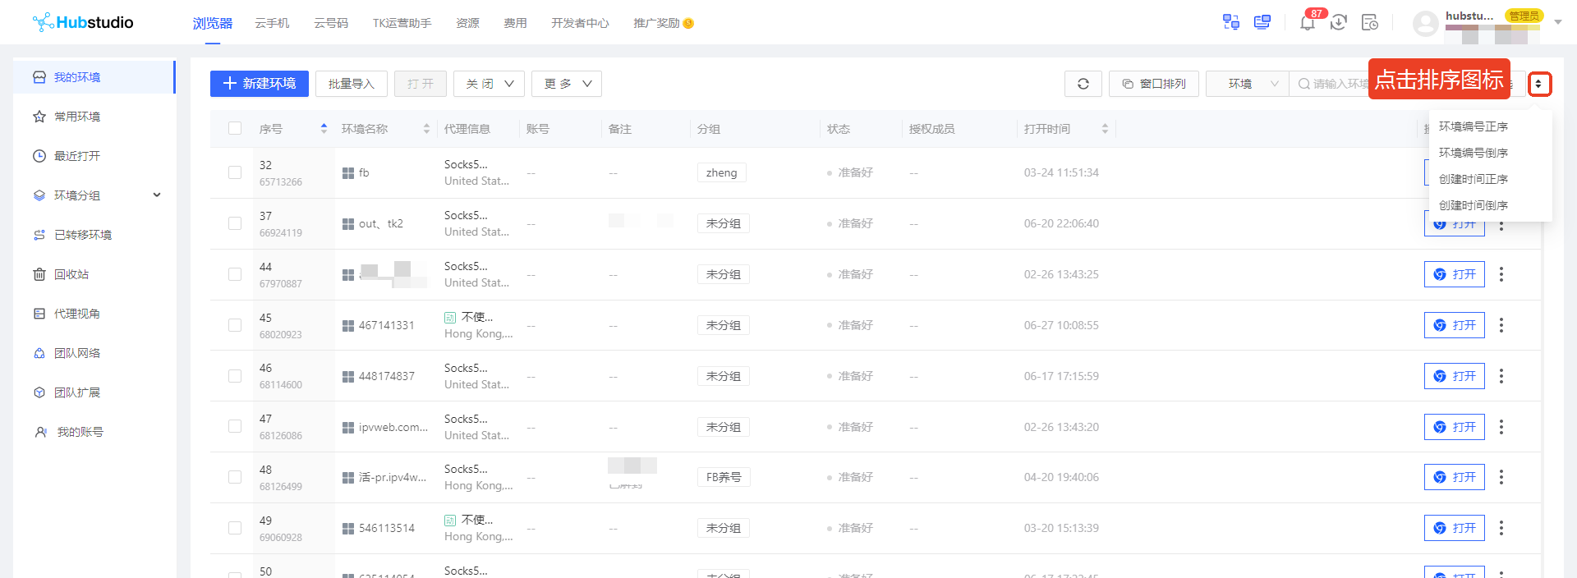Open 团队网络 in sidebar

(94, 353)
